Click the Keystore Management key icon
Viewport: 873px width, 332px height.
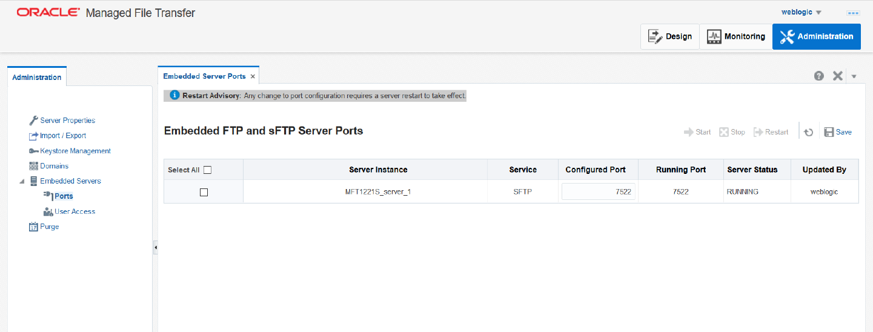coord(34,151)
